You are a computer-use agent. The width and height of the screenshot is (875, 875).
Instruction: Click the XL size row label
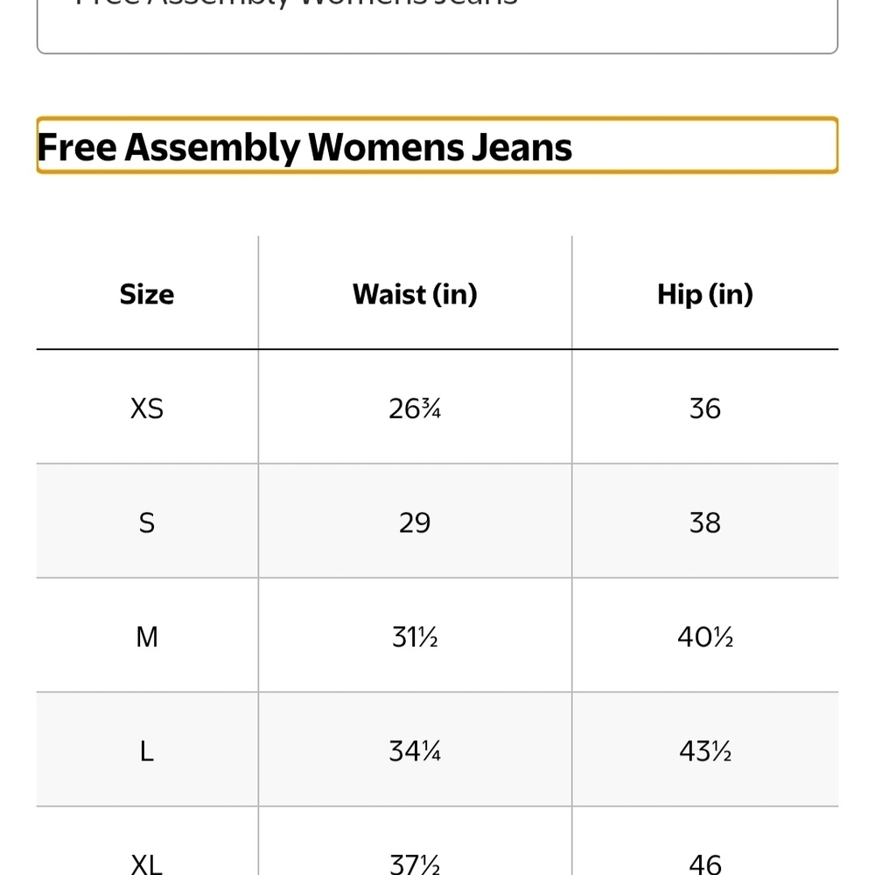147,864
